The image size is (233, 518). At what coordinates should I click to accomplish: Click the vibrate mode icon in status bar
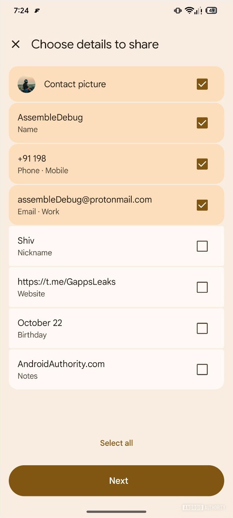177,10
